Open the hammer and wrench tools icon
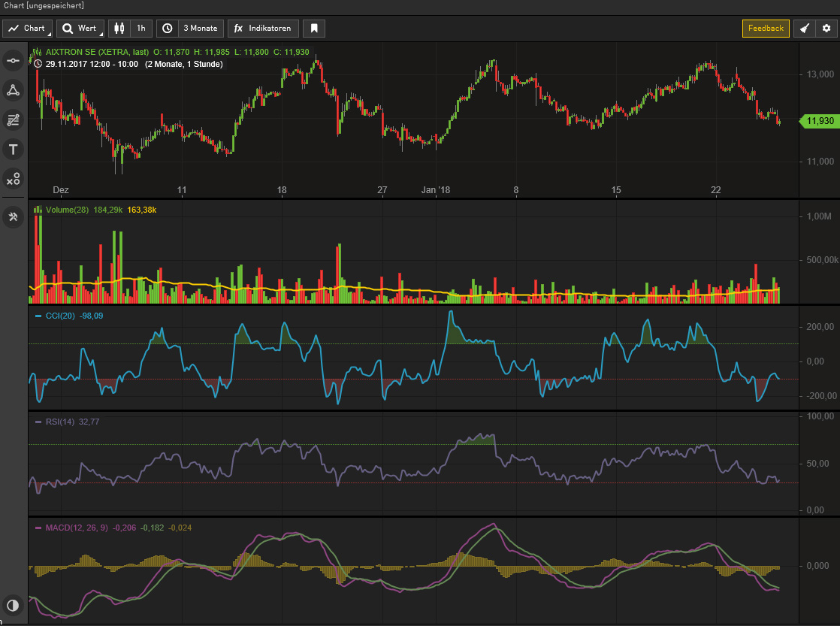The image size is (840, 626). pos(13,217)
